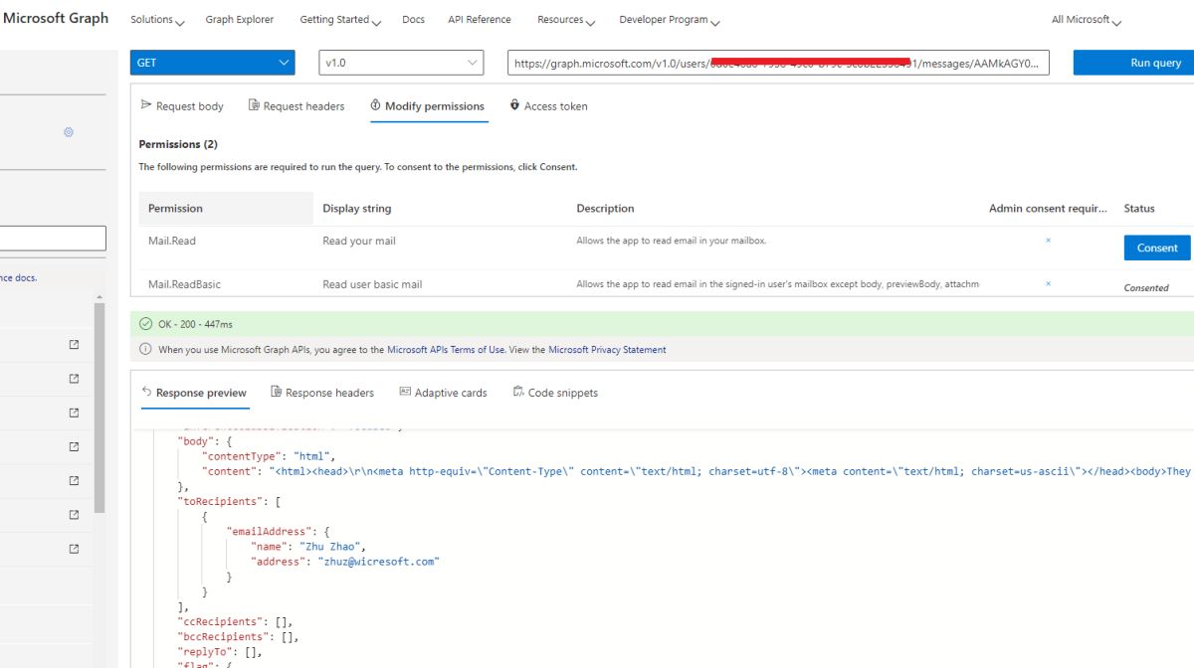This screenshot has height=668, width=1194.
Task: Click the first external link icon in sidebar
Action: click(x=74, y=345)
